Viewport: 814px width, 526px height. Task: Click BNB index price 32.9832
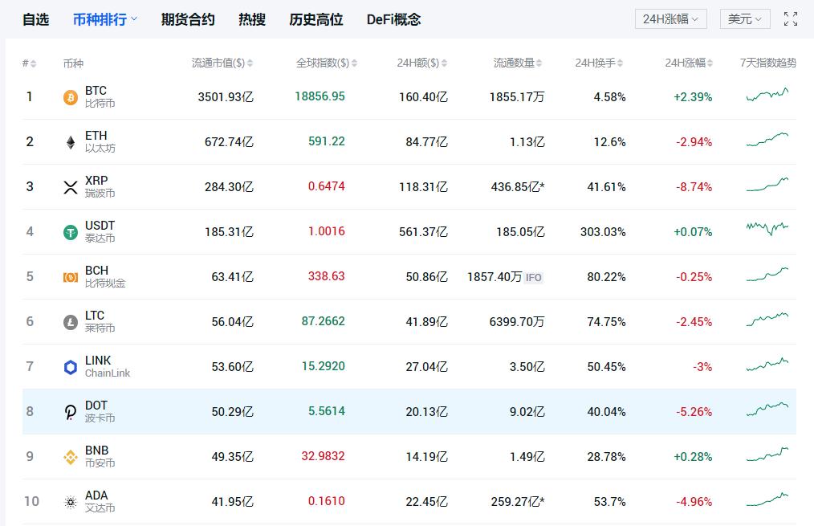tap(324, 456)
